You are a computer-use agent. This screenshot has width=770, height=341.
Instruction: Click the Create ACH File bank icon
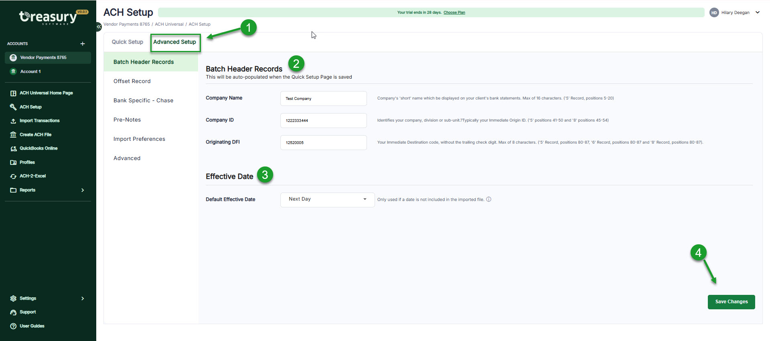pyautogui.click(x=13, y=135)
